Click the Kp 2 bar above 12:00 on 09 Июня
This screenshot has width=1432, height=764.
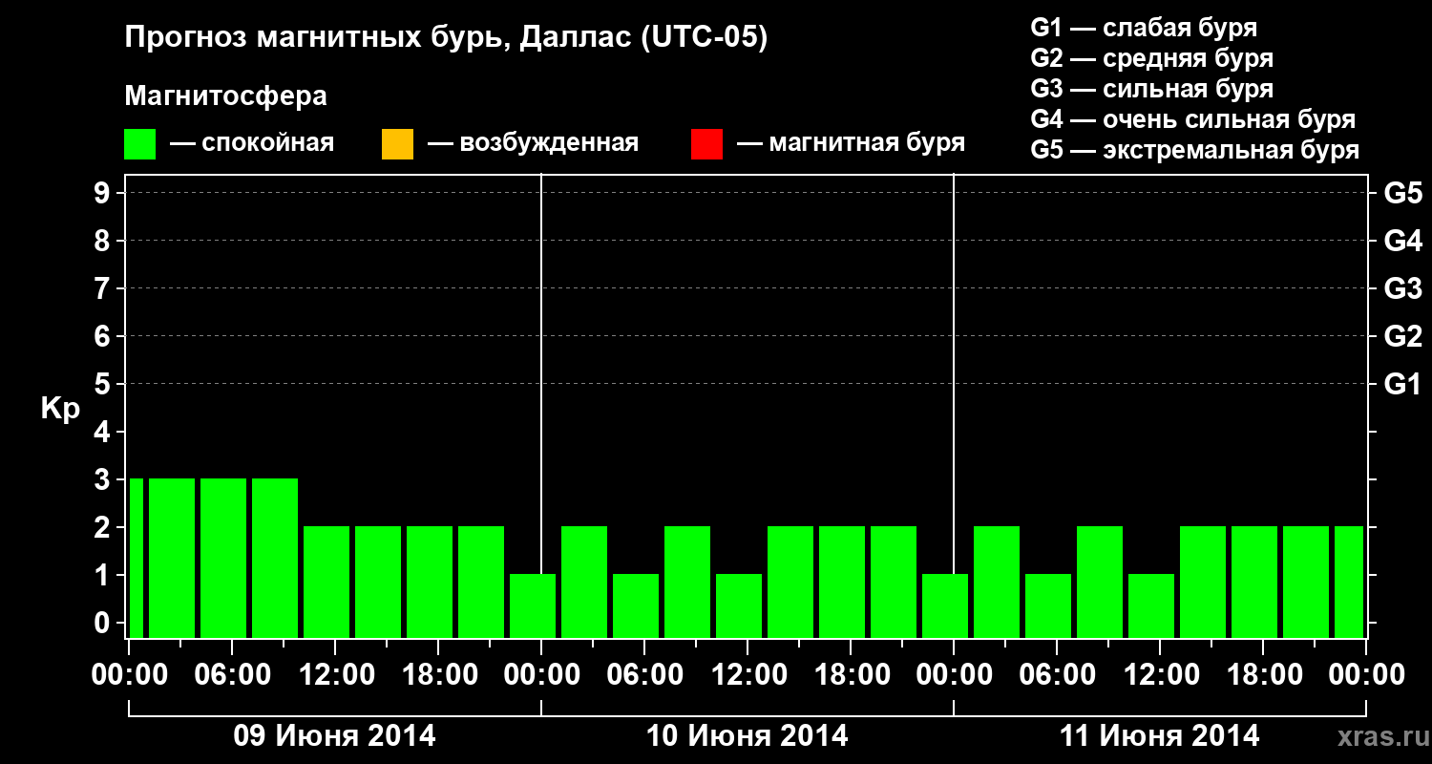tap(326, 582)
